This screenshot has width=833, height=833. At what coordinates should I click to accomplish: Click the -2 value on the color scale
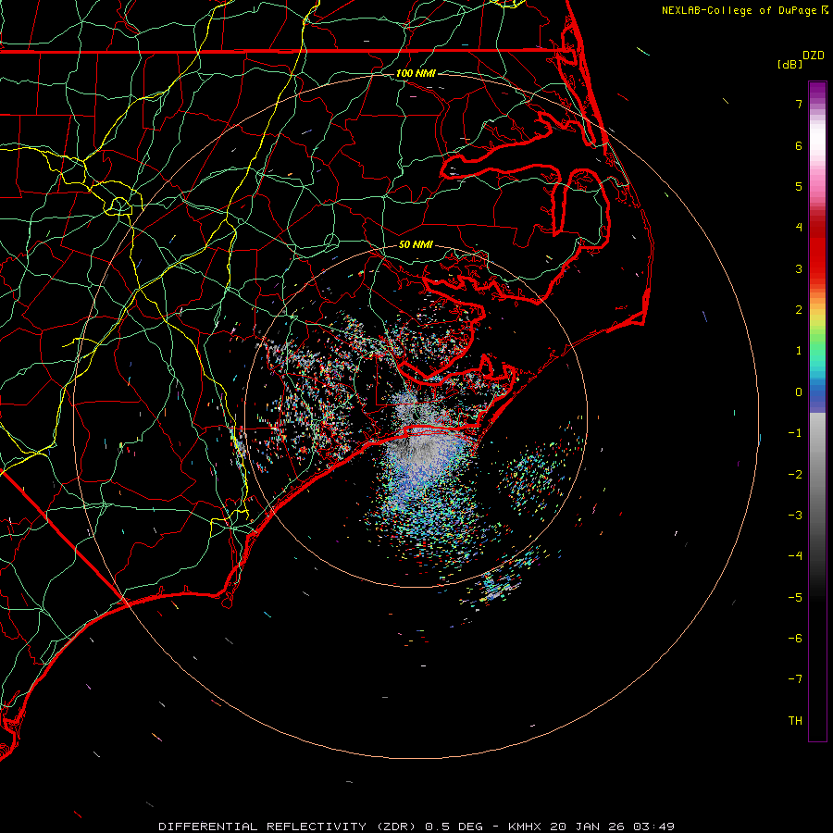point(795,475)
